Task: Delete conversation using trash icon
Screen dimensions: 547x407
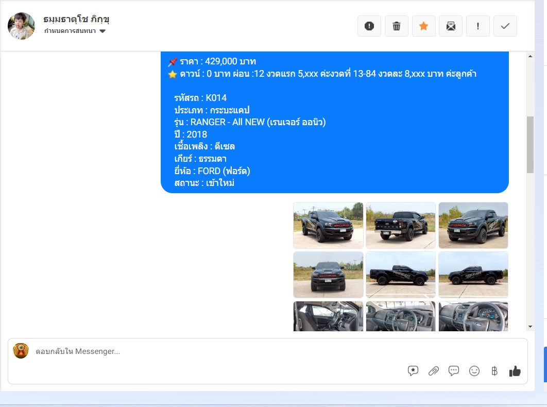Action: [x=396, y=26]
